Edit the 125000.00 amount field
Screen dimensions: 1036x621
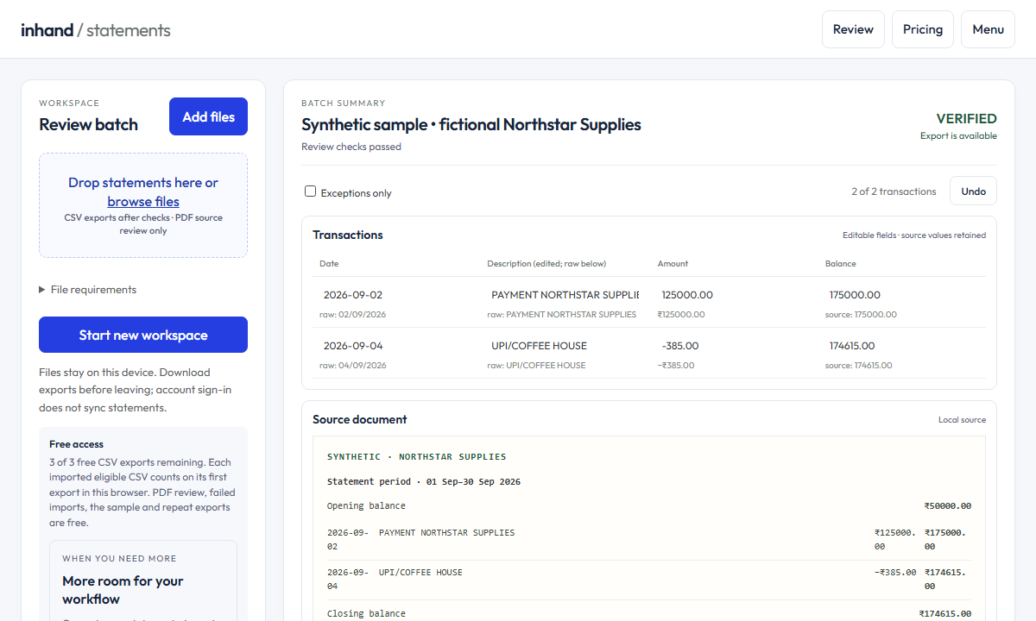(734, 295)
